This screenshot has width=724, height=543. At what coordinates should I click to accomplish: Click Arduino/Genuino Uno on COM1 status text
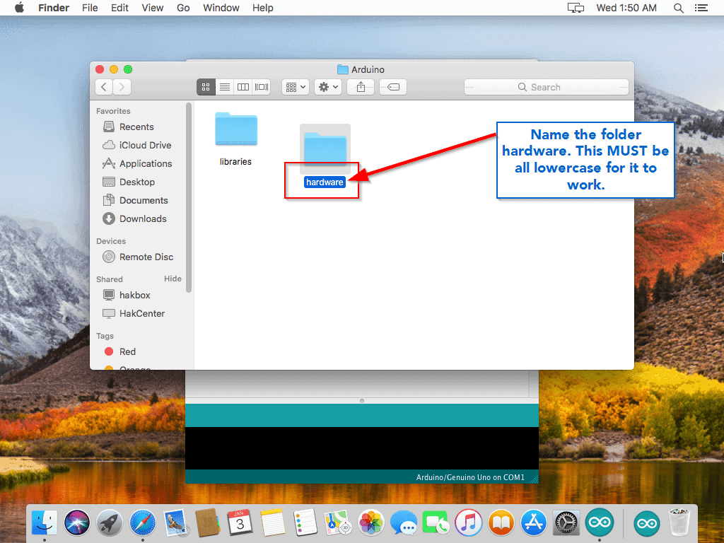470,477
